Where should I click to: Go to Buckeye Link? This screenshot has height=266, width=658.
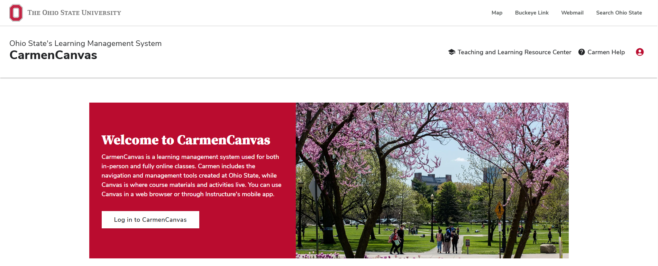coord(532,13)
